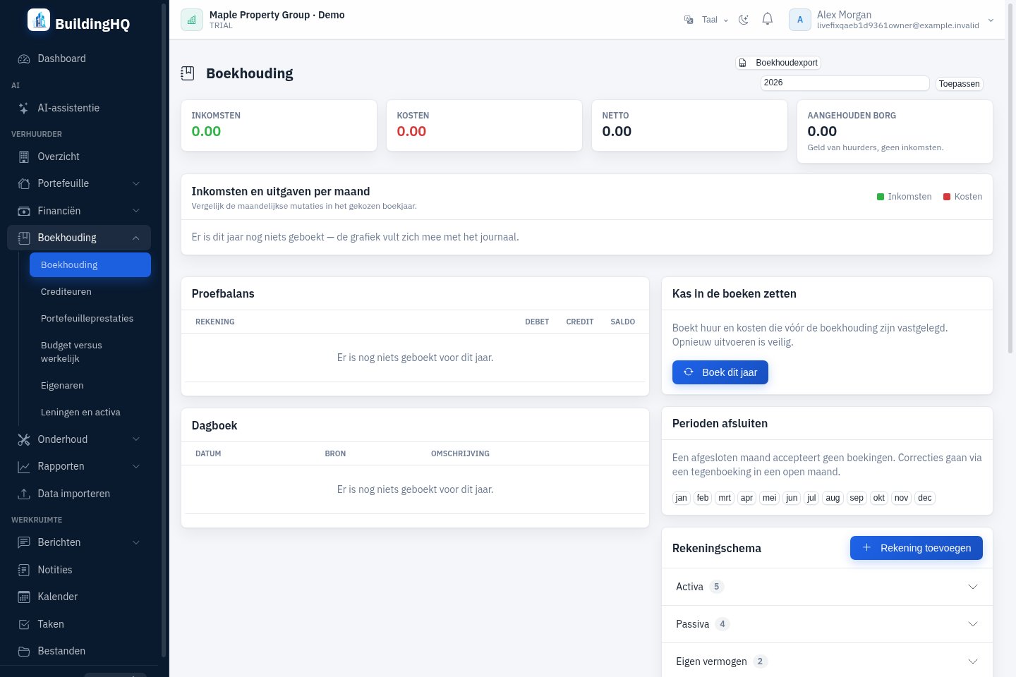The height and width of the screenshot is (677, 1016).
Task: Click the Boekhoudexport button
Action: pyautogui.click(x=778, y=63)
